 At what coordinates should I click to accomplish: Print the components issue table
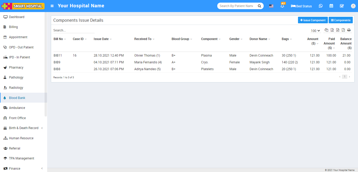[349, 30]
